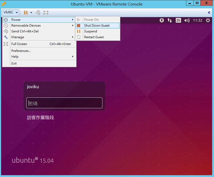Click the Send Ctrl+Alt+Del toolbar icon
This screenshot has width=214, height=177.
coord(38,12)
